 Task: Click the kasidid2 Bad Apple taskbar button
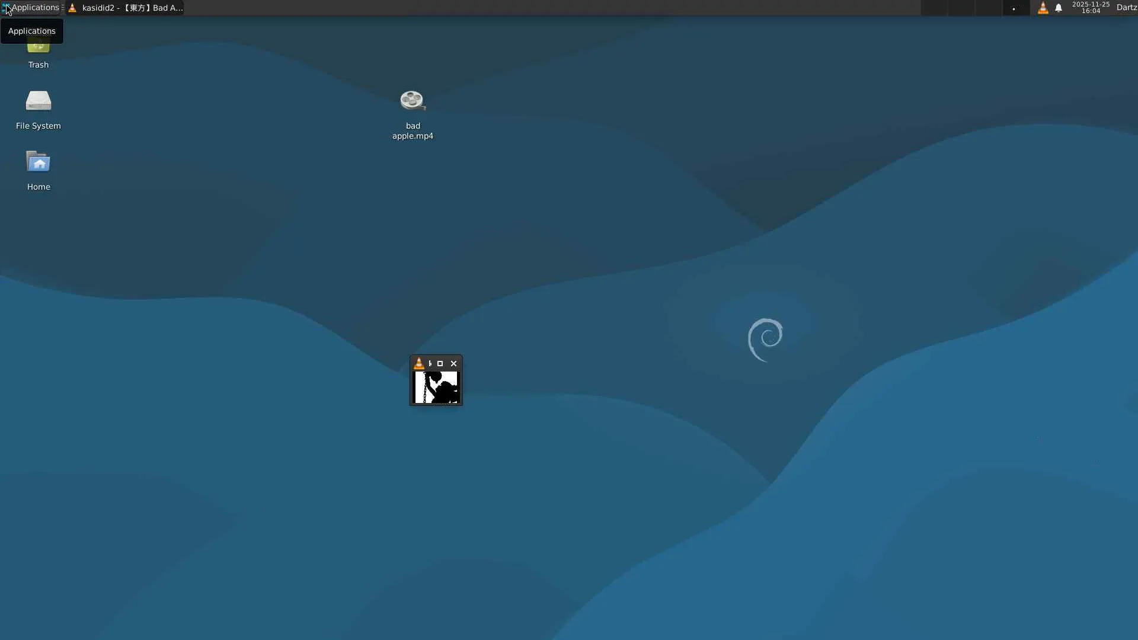126,8
